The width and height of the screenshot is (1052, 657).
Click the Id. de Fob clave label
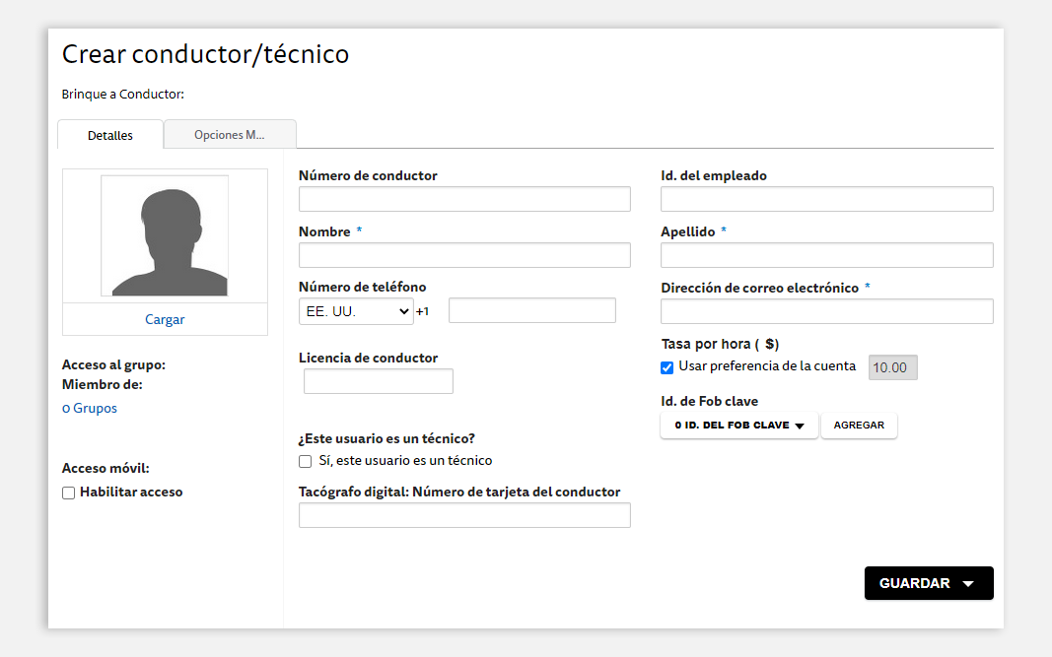709,401
